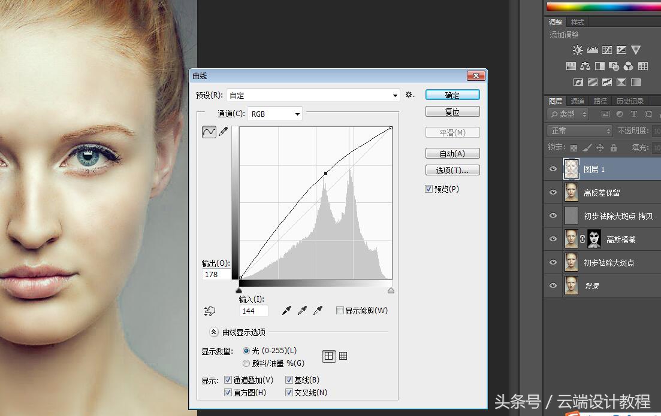Select 颜料/油墨 % radio option
The height and width of the screenshot is (416, 661).
pyautogui.click(x=246, y=363)
